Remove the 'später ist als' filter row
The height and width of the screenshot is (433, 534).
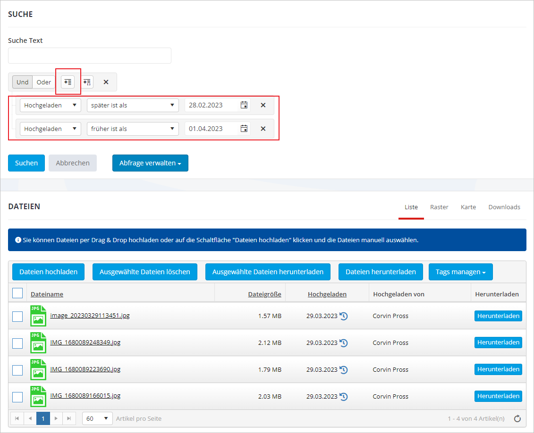pyautogui.click(x=263, y=105)
